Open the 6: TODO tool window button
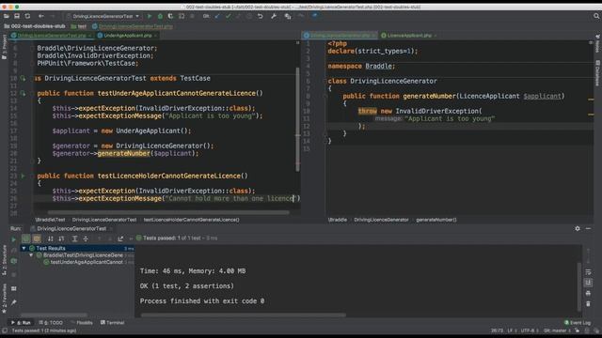 51,323
